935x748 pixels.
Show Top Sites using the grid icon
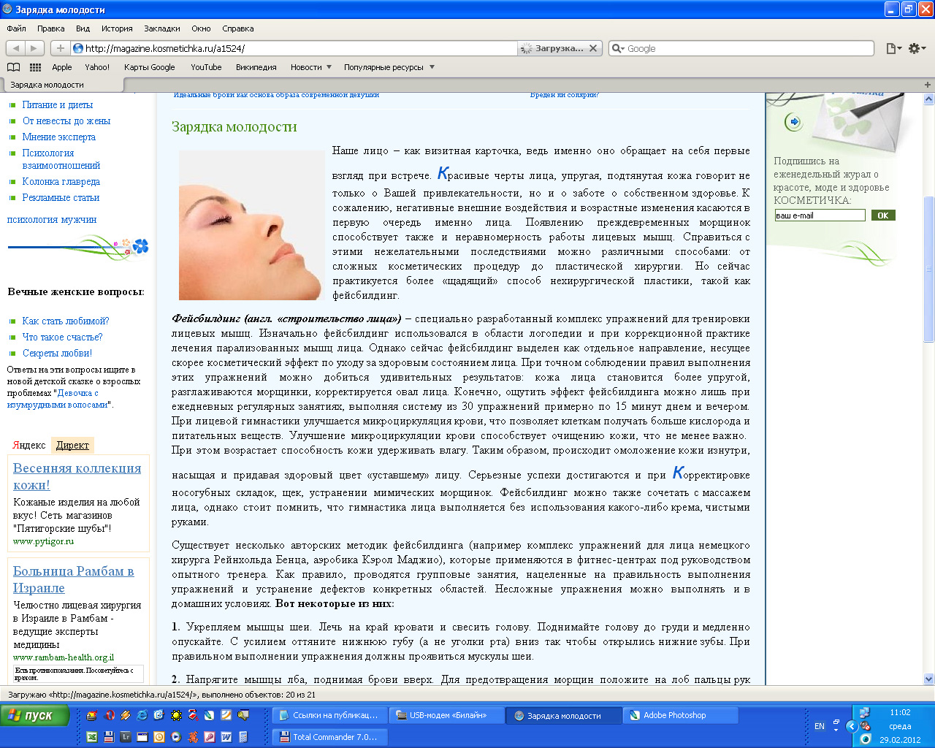point(35,67)
